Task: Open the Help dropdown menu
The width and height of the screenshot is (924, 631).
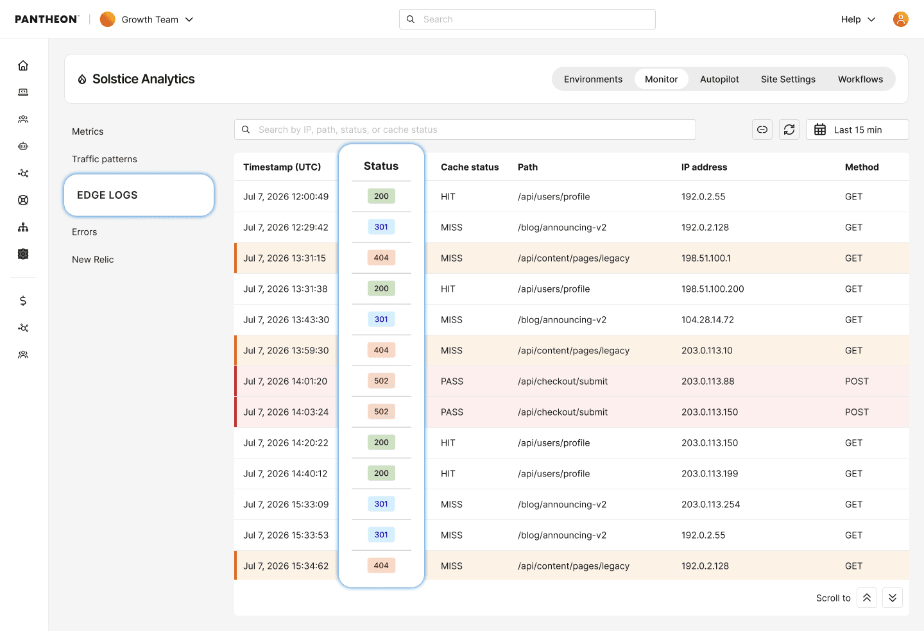Action: coord(858,19)
